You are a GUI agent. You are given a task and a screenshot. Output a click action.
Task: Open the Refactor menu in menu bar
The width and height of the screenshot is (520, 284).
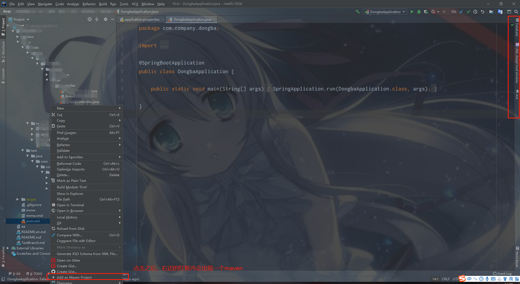tap(89, 4)
